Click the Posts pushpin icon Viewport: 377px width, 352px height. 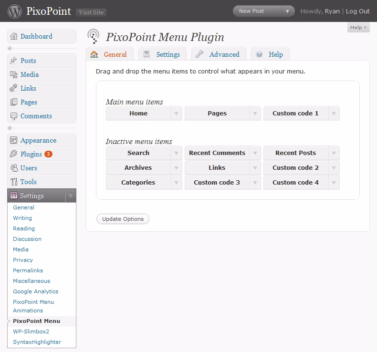pos(13,60)
